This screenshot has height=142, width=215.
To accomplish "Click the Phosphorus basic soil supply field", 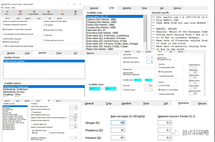I will pyautogui.click(x=118, y=130).
